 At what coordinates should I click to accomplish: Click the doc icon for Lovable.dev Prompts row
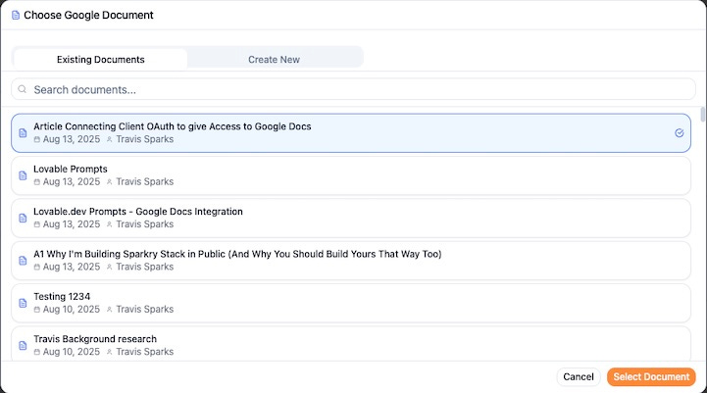(x=23, y=218)
